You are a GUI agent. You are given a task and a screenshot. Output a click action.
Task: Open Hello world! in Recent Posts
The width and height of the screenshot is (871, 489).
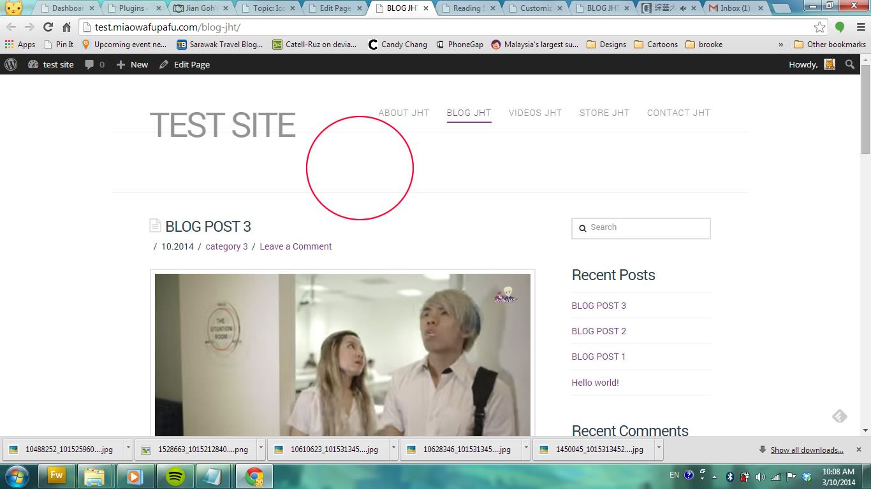tap(595, 383)
